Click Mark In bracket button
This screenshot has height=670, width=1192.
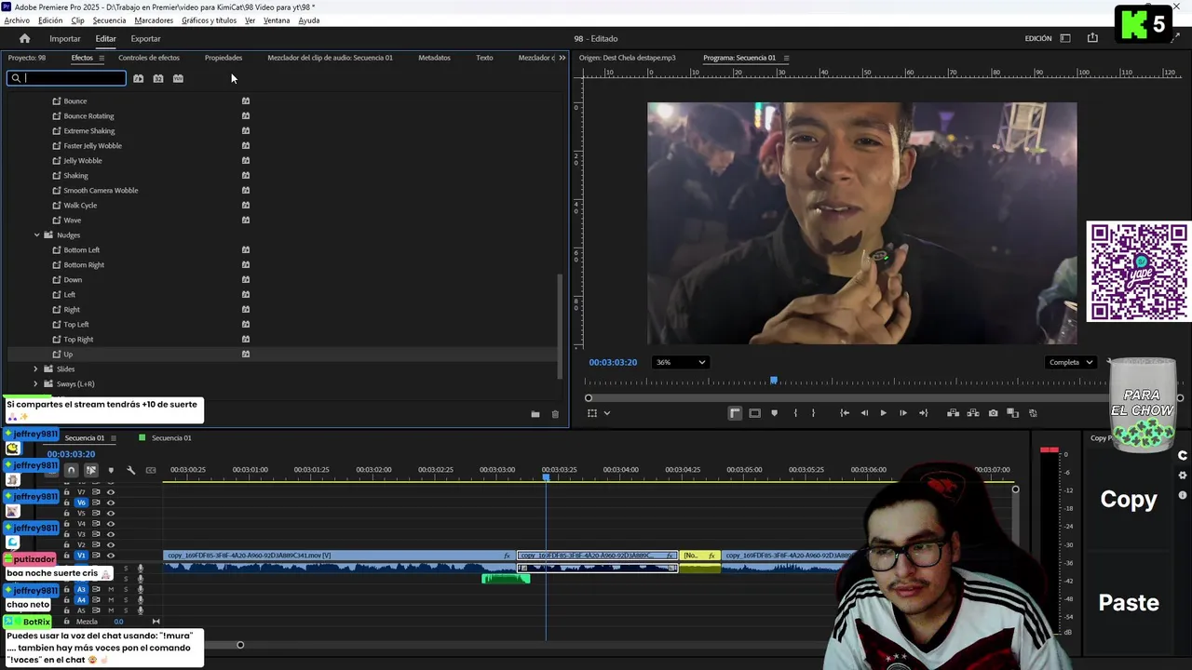(795, 413)
